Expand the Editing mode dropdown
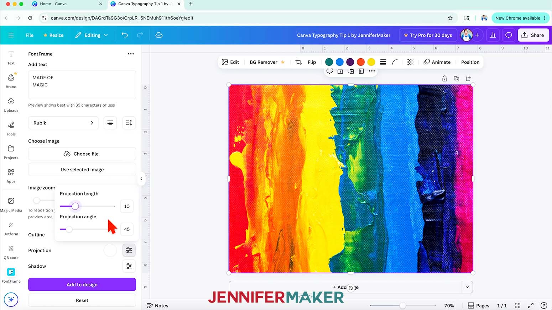 [92, 35]
